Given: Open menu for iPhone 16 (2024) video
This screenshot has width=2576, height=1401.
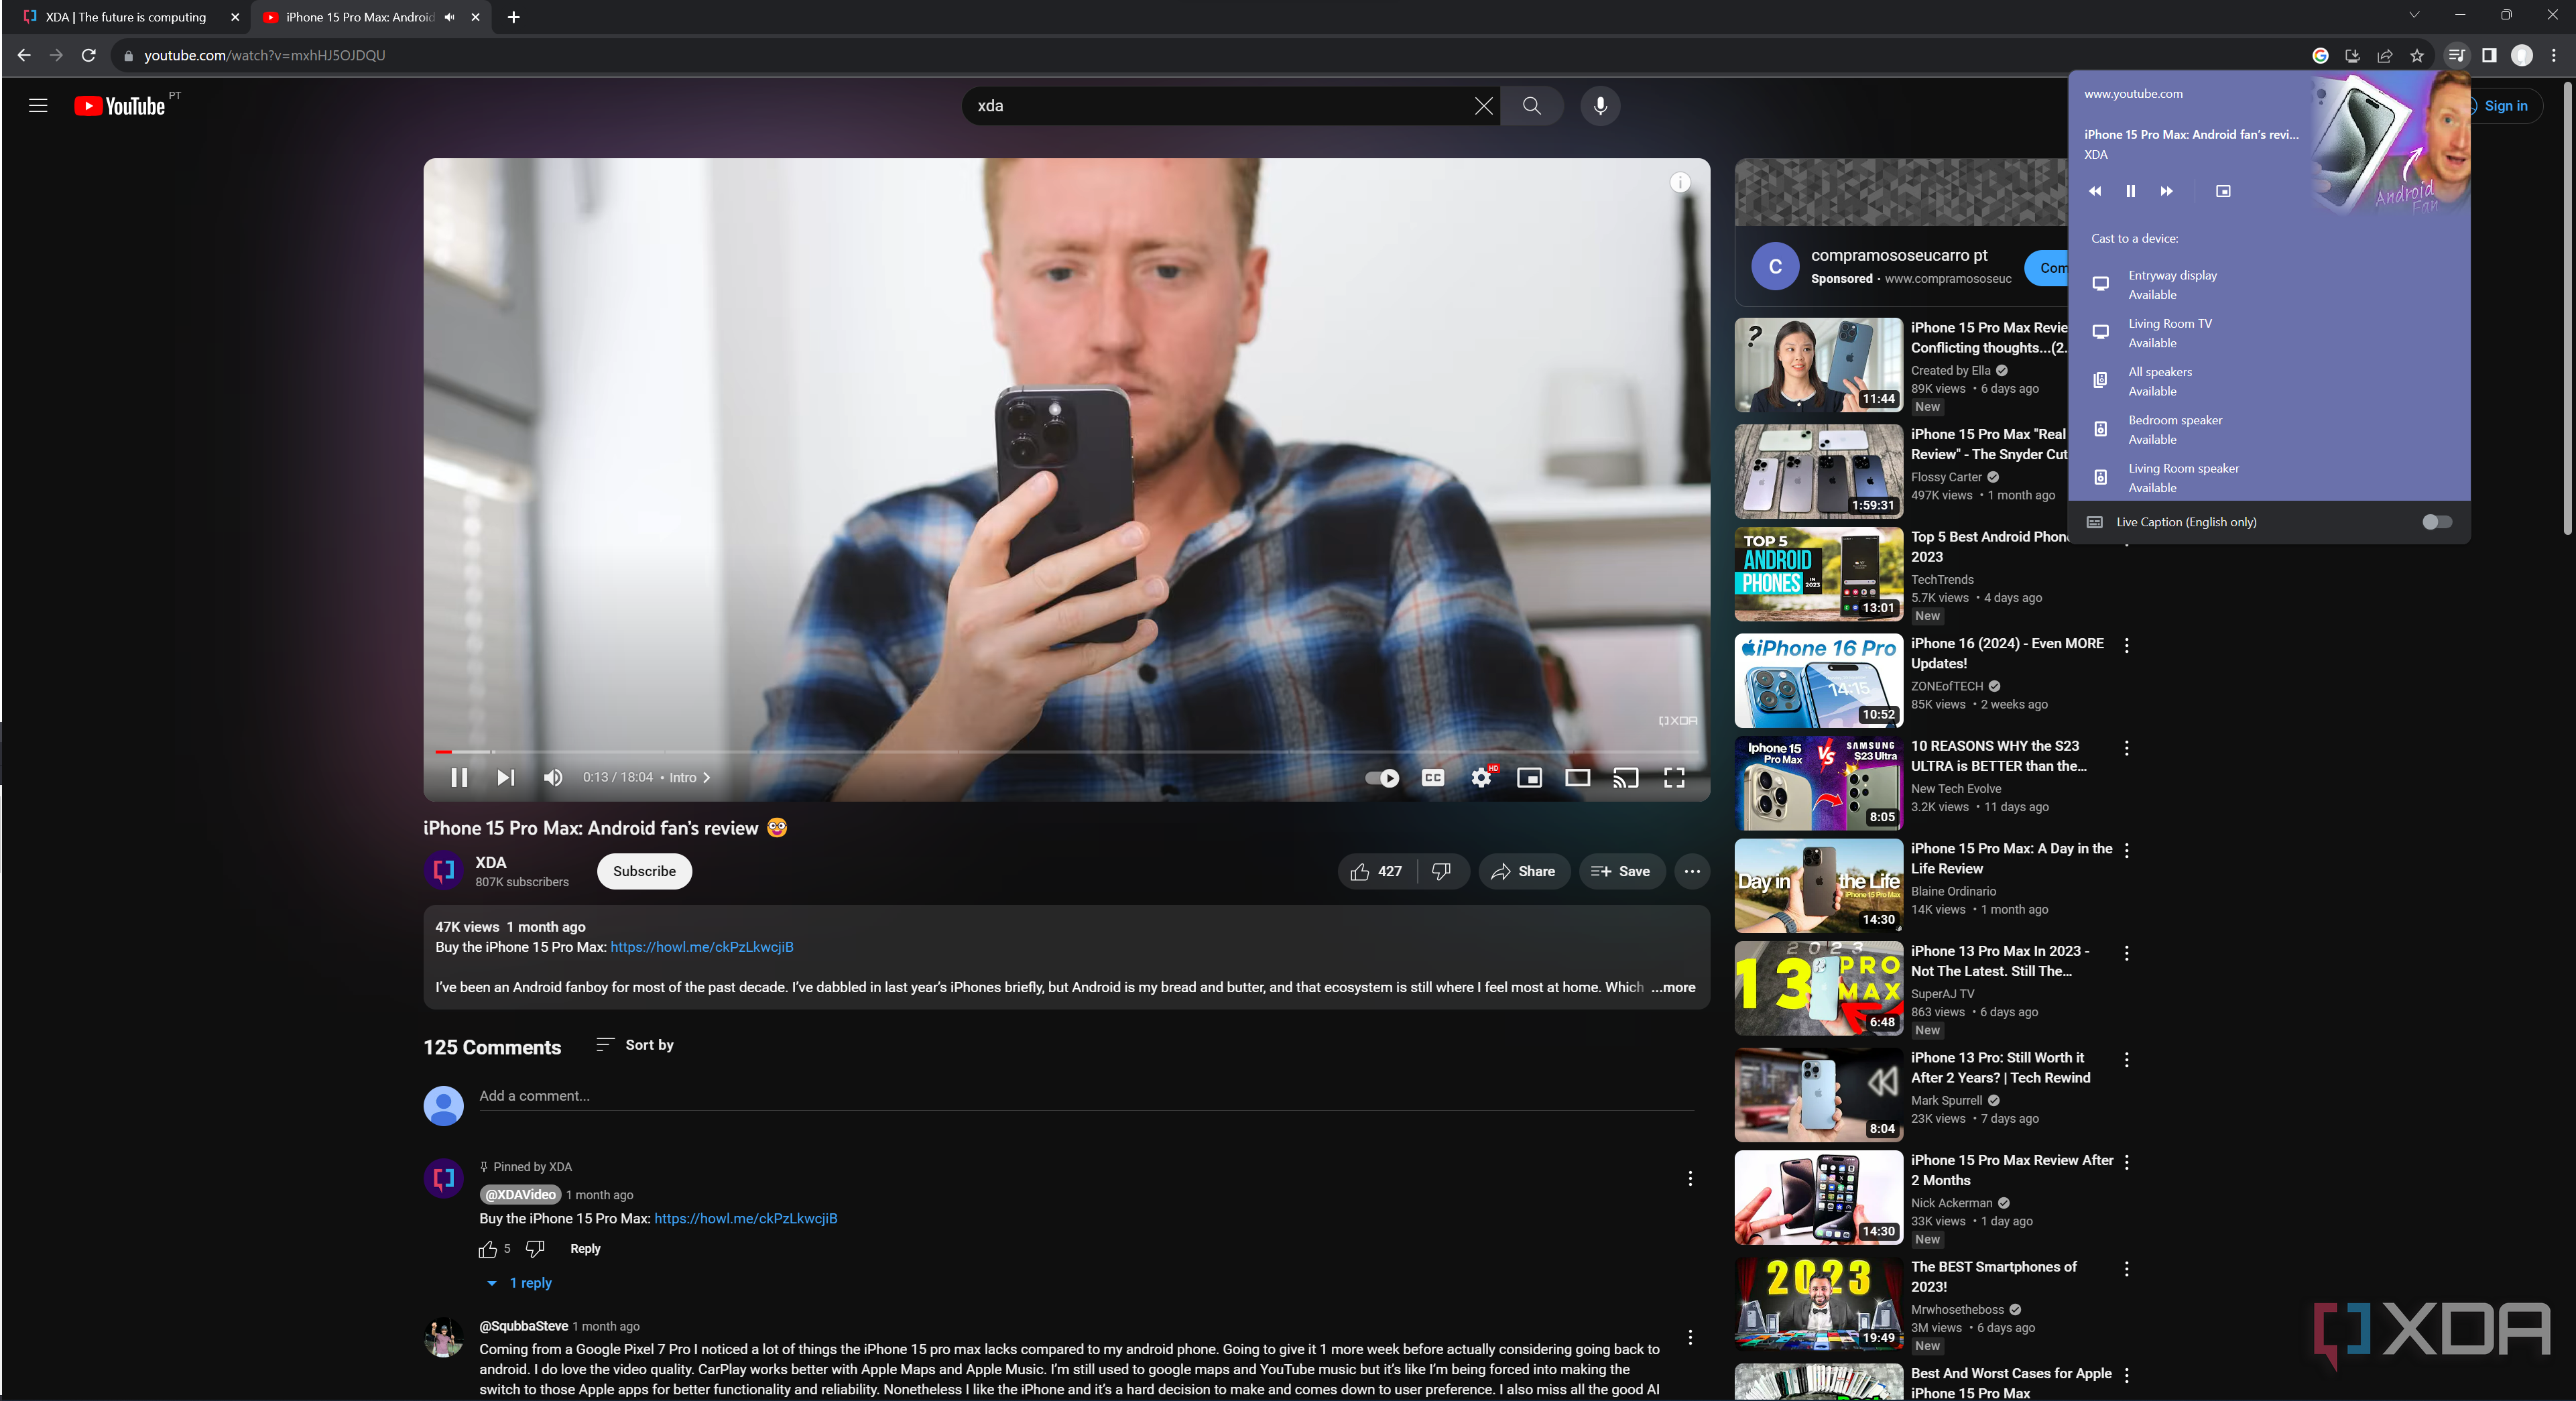Looking at the screenshot, I should point(2126,646).
